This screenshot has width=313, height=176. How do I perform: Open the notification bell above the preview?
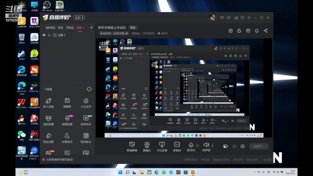pyautogui.click(x=257, y=31)
